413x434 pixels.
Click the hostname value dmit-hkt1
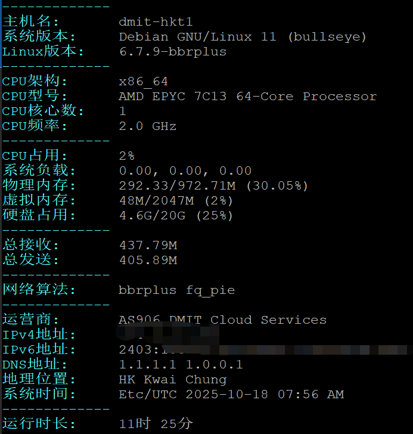click(x=156, y=22)
